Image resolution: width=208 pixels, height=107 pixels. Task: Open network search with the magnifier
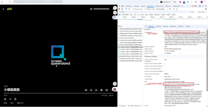point(129,9)
